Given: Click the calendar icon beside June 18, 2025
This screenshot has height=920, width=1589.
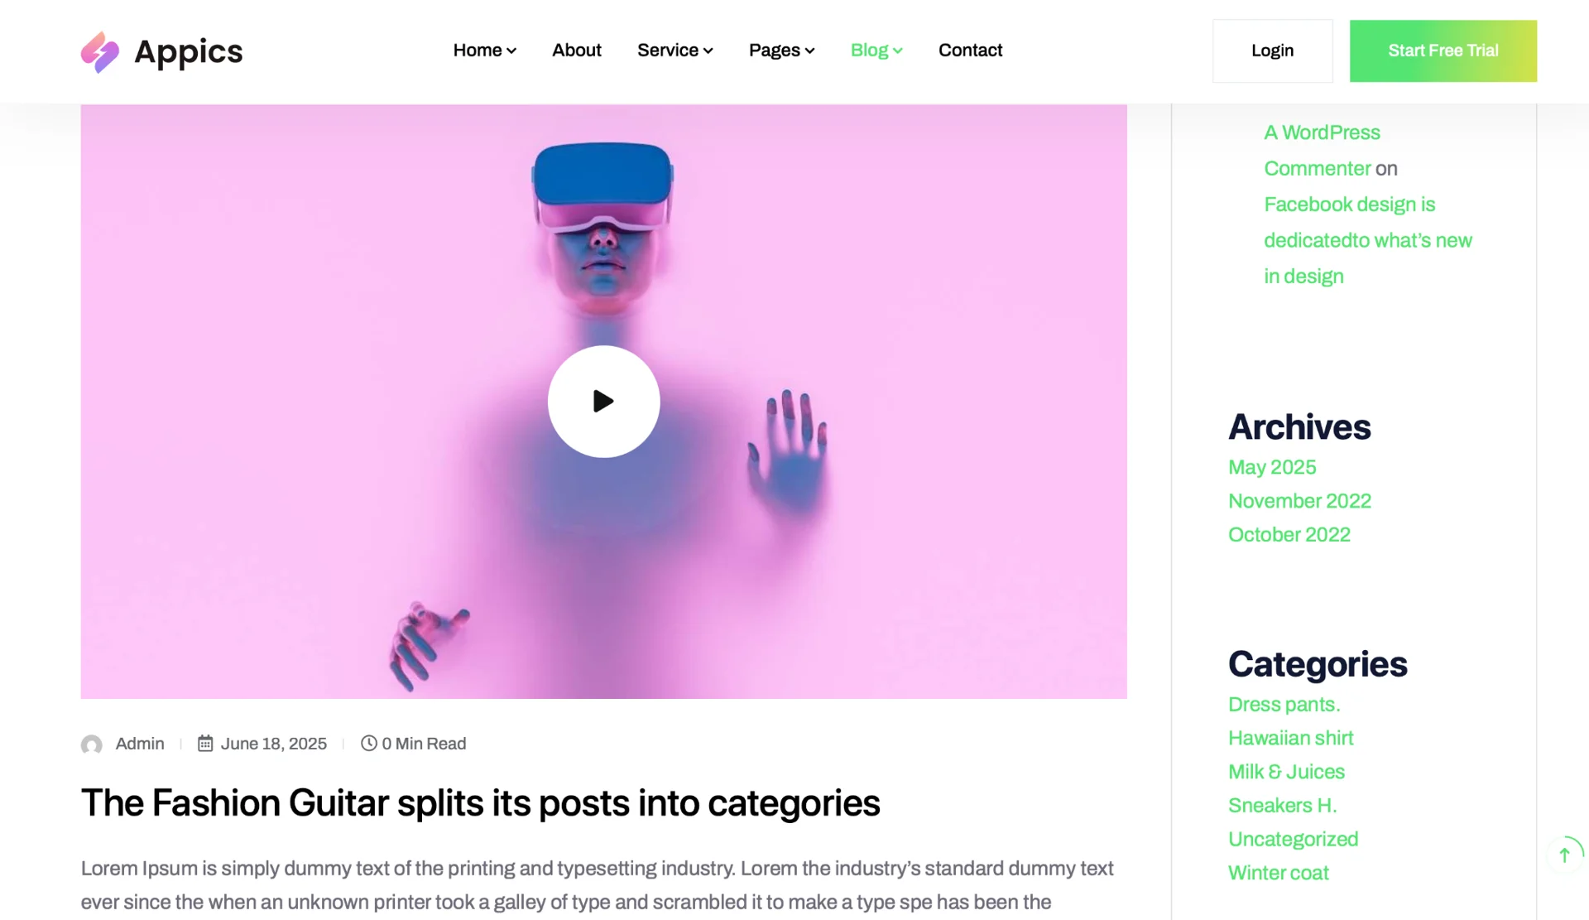Looking at the screenshot, I should [205, 744].
